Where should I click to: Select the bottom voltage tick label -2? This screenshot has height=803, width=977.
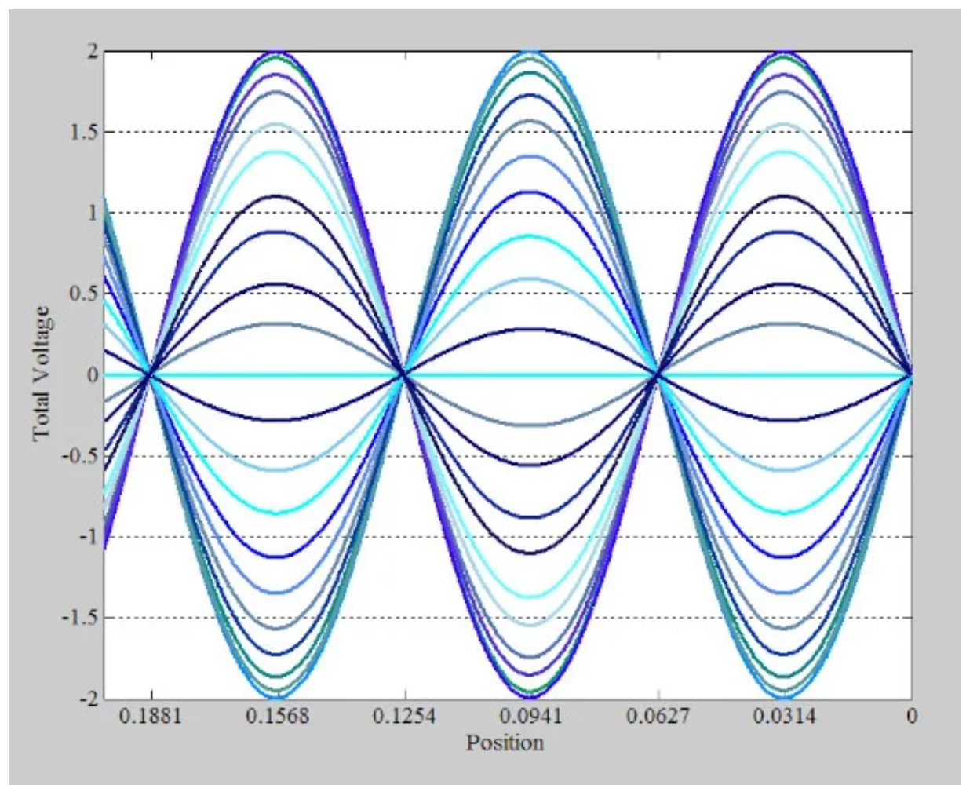point(89,699)
